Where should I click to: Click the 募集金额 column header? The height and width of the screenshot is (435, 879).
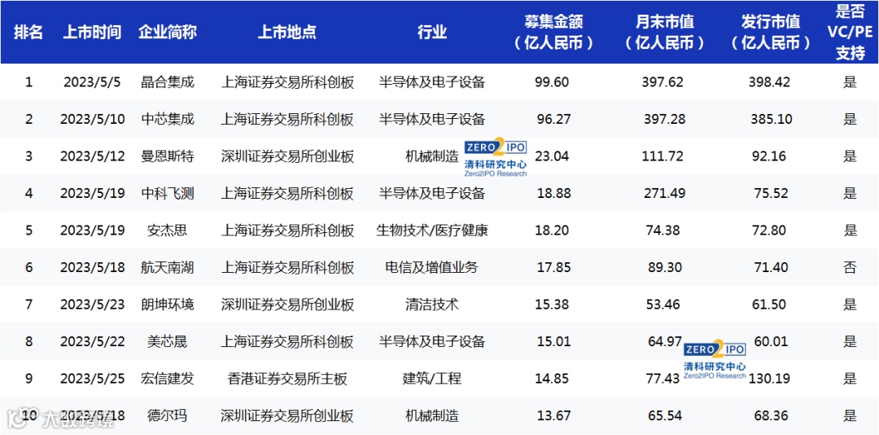click(x=553, y=32)
